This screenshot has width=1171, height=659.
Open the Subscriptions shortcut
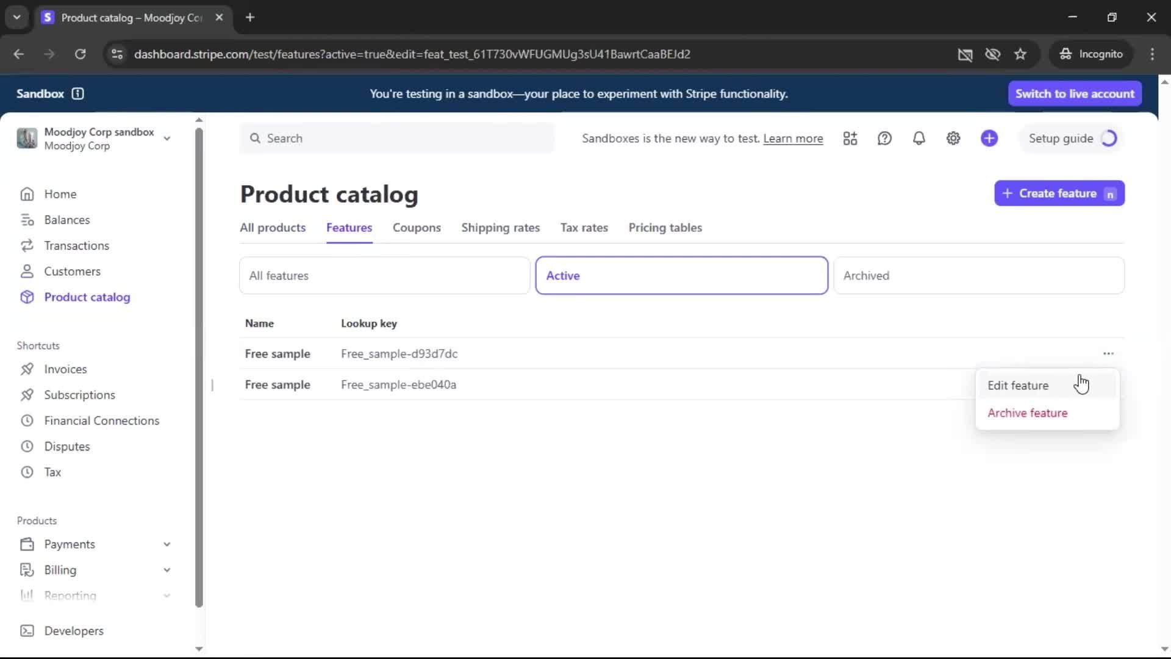pos(79,395)
